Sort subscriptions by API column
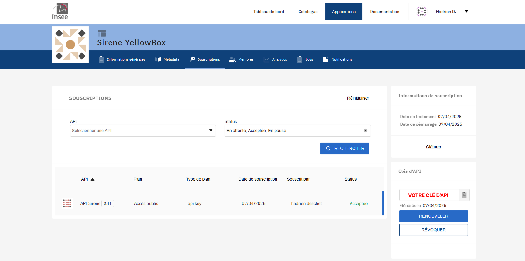Image resolution: width=525 pixels, height=261 pixels. point(85,179)
